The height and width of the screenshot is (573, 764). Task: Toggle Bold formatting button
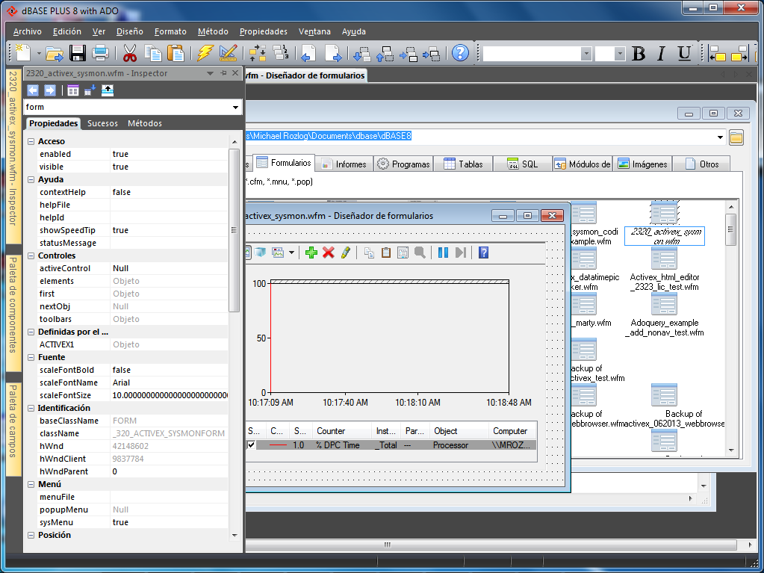tap(639, 53)
